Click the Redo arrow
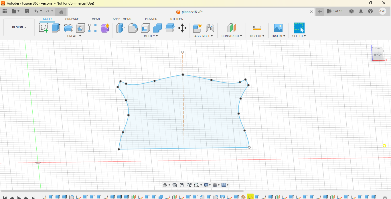Image resolution: width=391 pixels, height=199 pixels. click(x=48, y=11)
